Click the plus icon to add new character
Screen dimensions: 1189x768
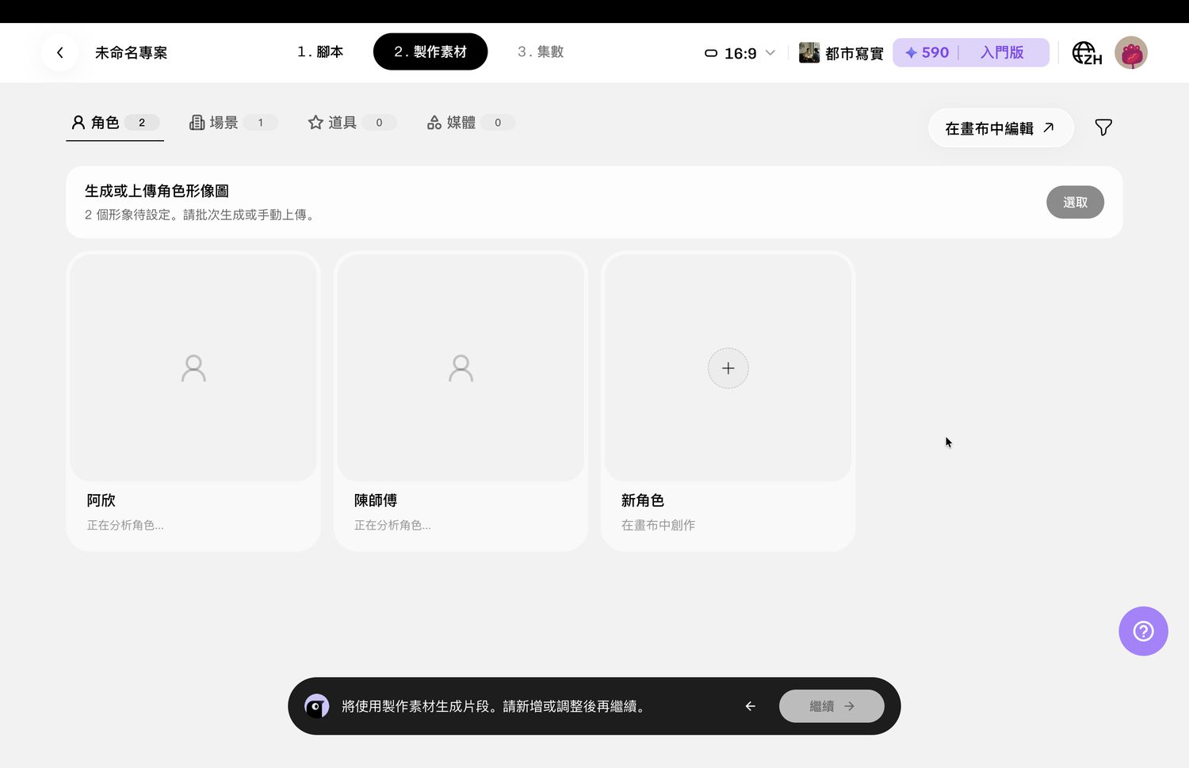click(x=728, y=368)
